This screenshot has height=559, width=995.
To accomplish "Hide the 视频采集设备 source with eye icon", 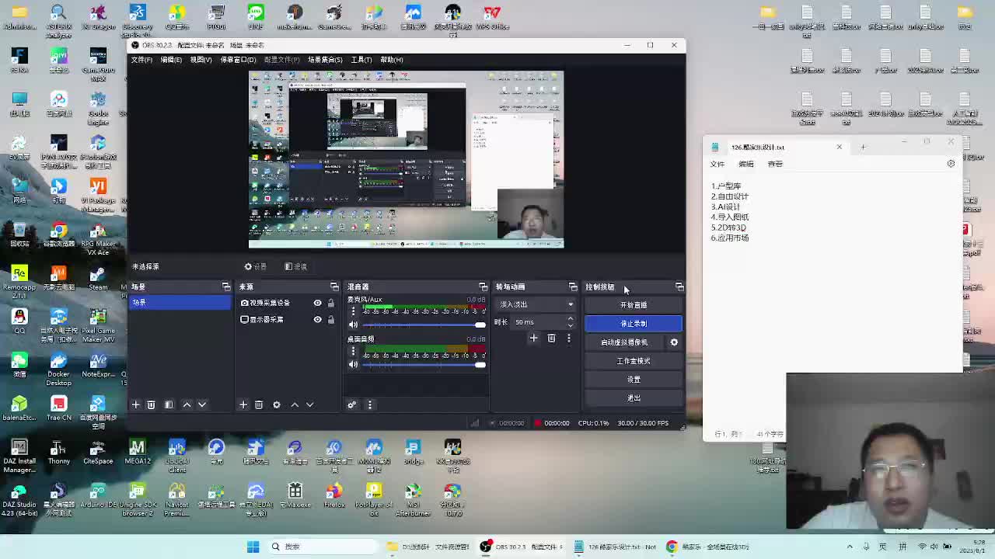I will (317, 303).
